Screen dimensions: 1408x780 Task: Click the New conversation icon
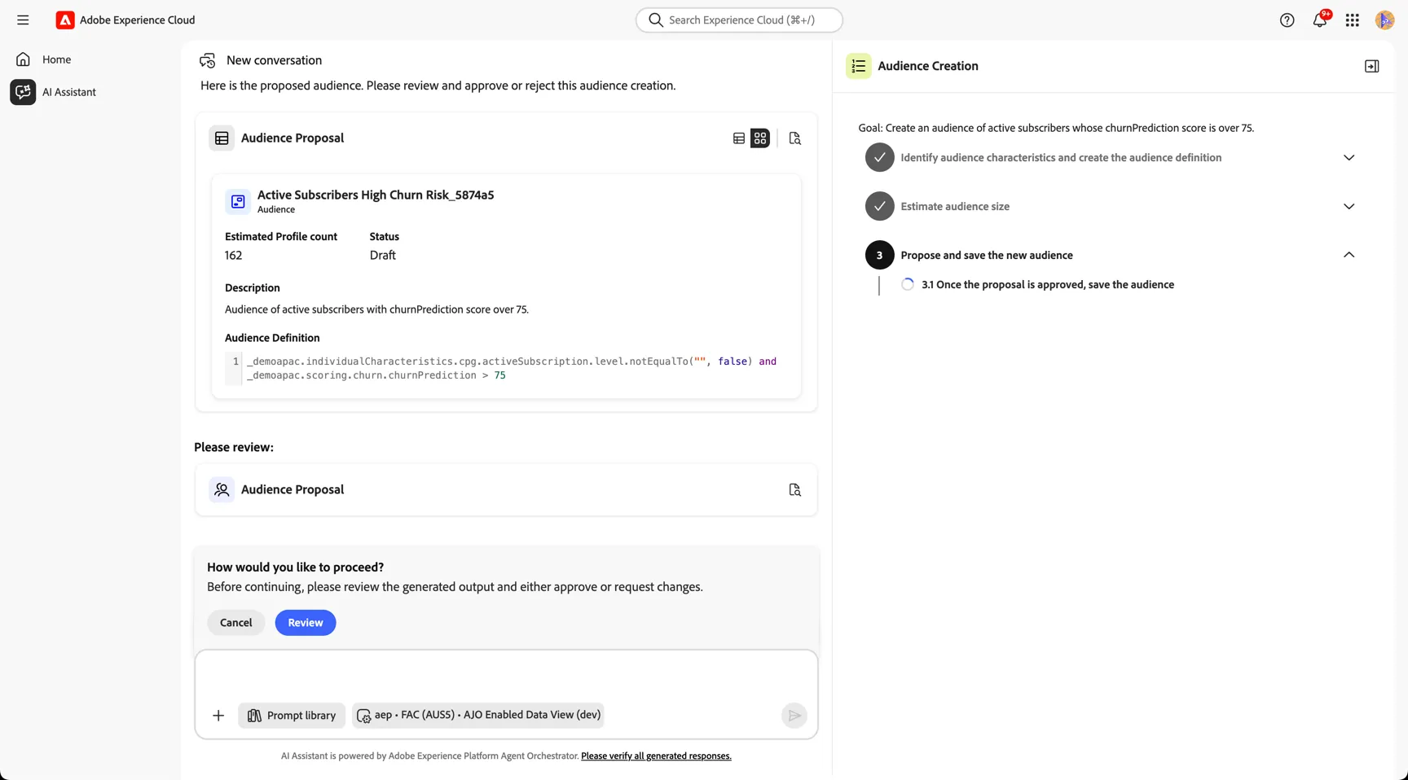tap(208, 60)
